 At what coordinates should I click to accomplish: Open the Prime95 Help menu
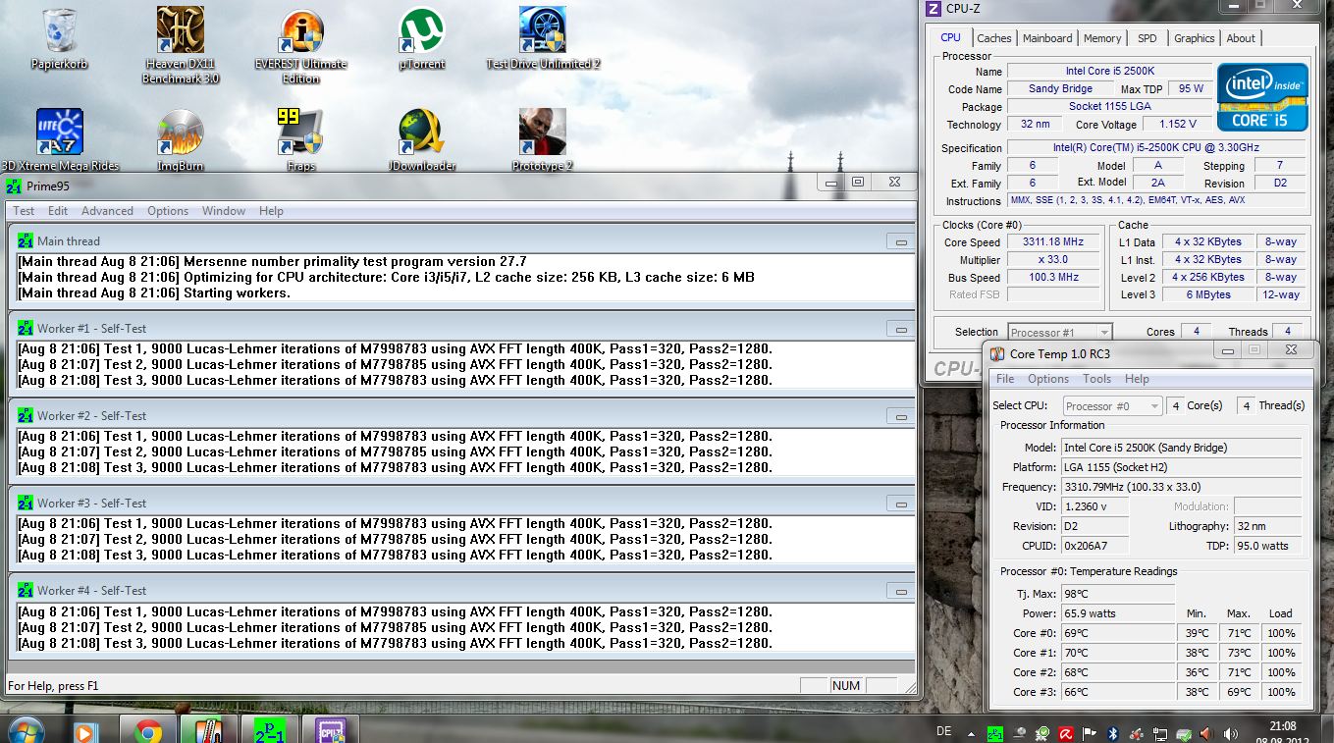coord(271,211)
